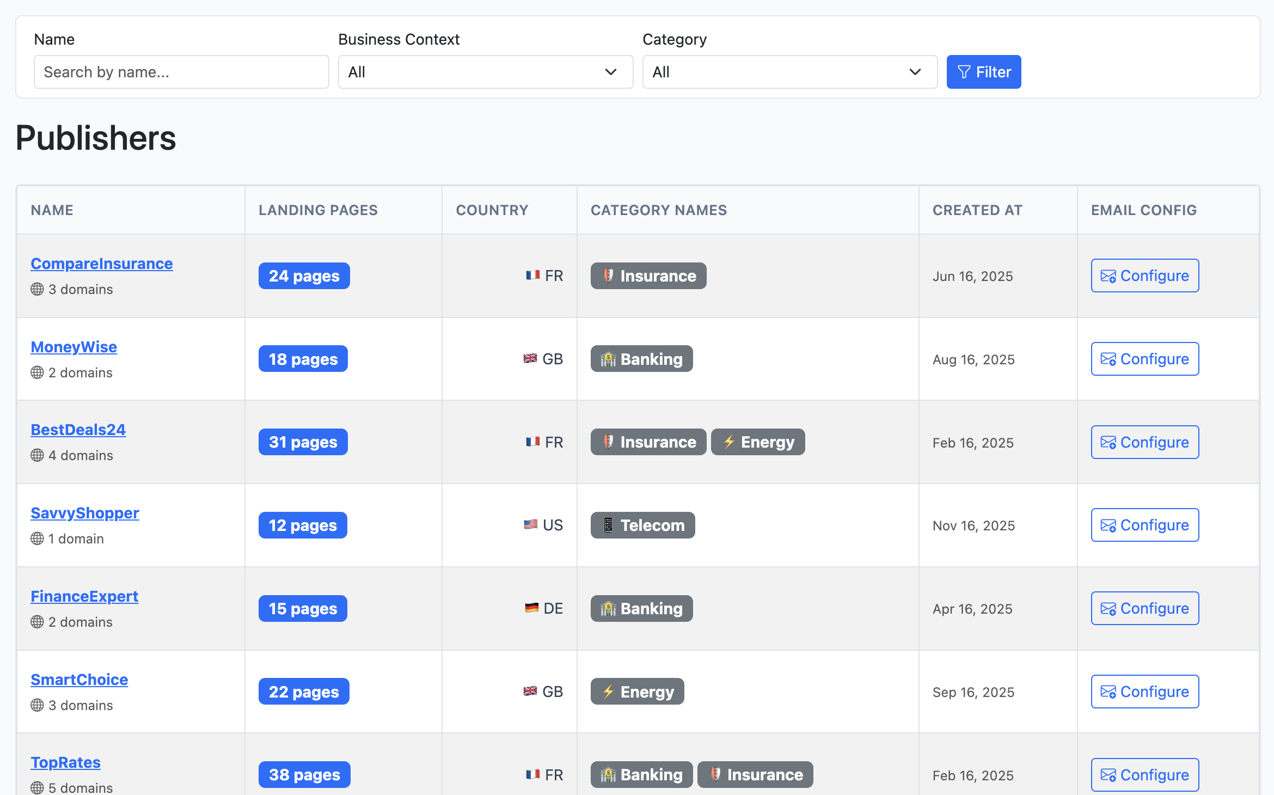
Task: Click the Energy lightning badge for SmartChoice
Action: (608, 691)
